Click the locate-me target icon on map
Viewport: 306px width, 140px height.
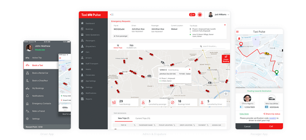[x=226, y=94]
